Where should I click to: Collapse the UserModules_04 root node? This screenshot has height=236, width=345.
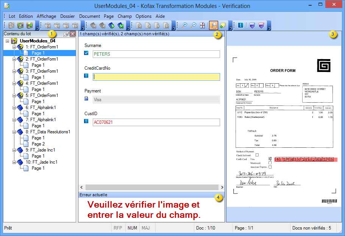8,41
